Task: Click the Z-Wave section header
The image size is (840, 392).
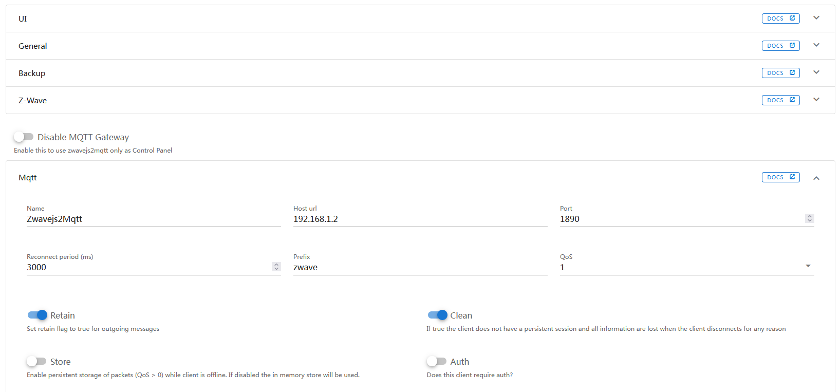Action: click(420, 100)
